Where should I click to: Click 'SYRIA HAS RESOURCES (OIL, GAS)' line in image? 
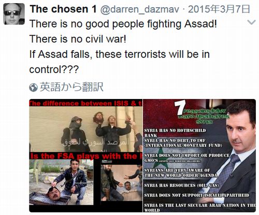pos(182,185)
